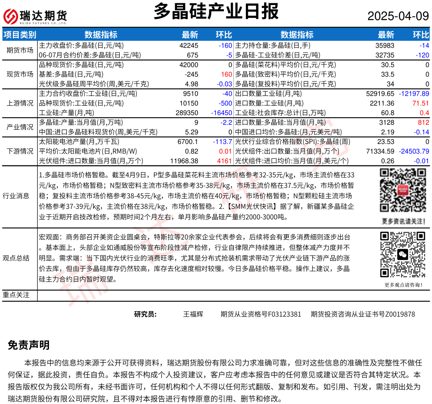
Task: Click the 下游情况 category cell
Action: point(20,151)
